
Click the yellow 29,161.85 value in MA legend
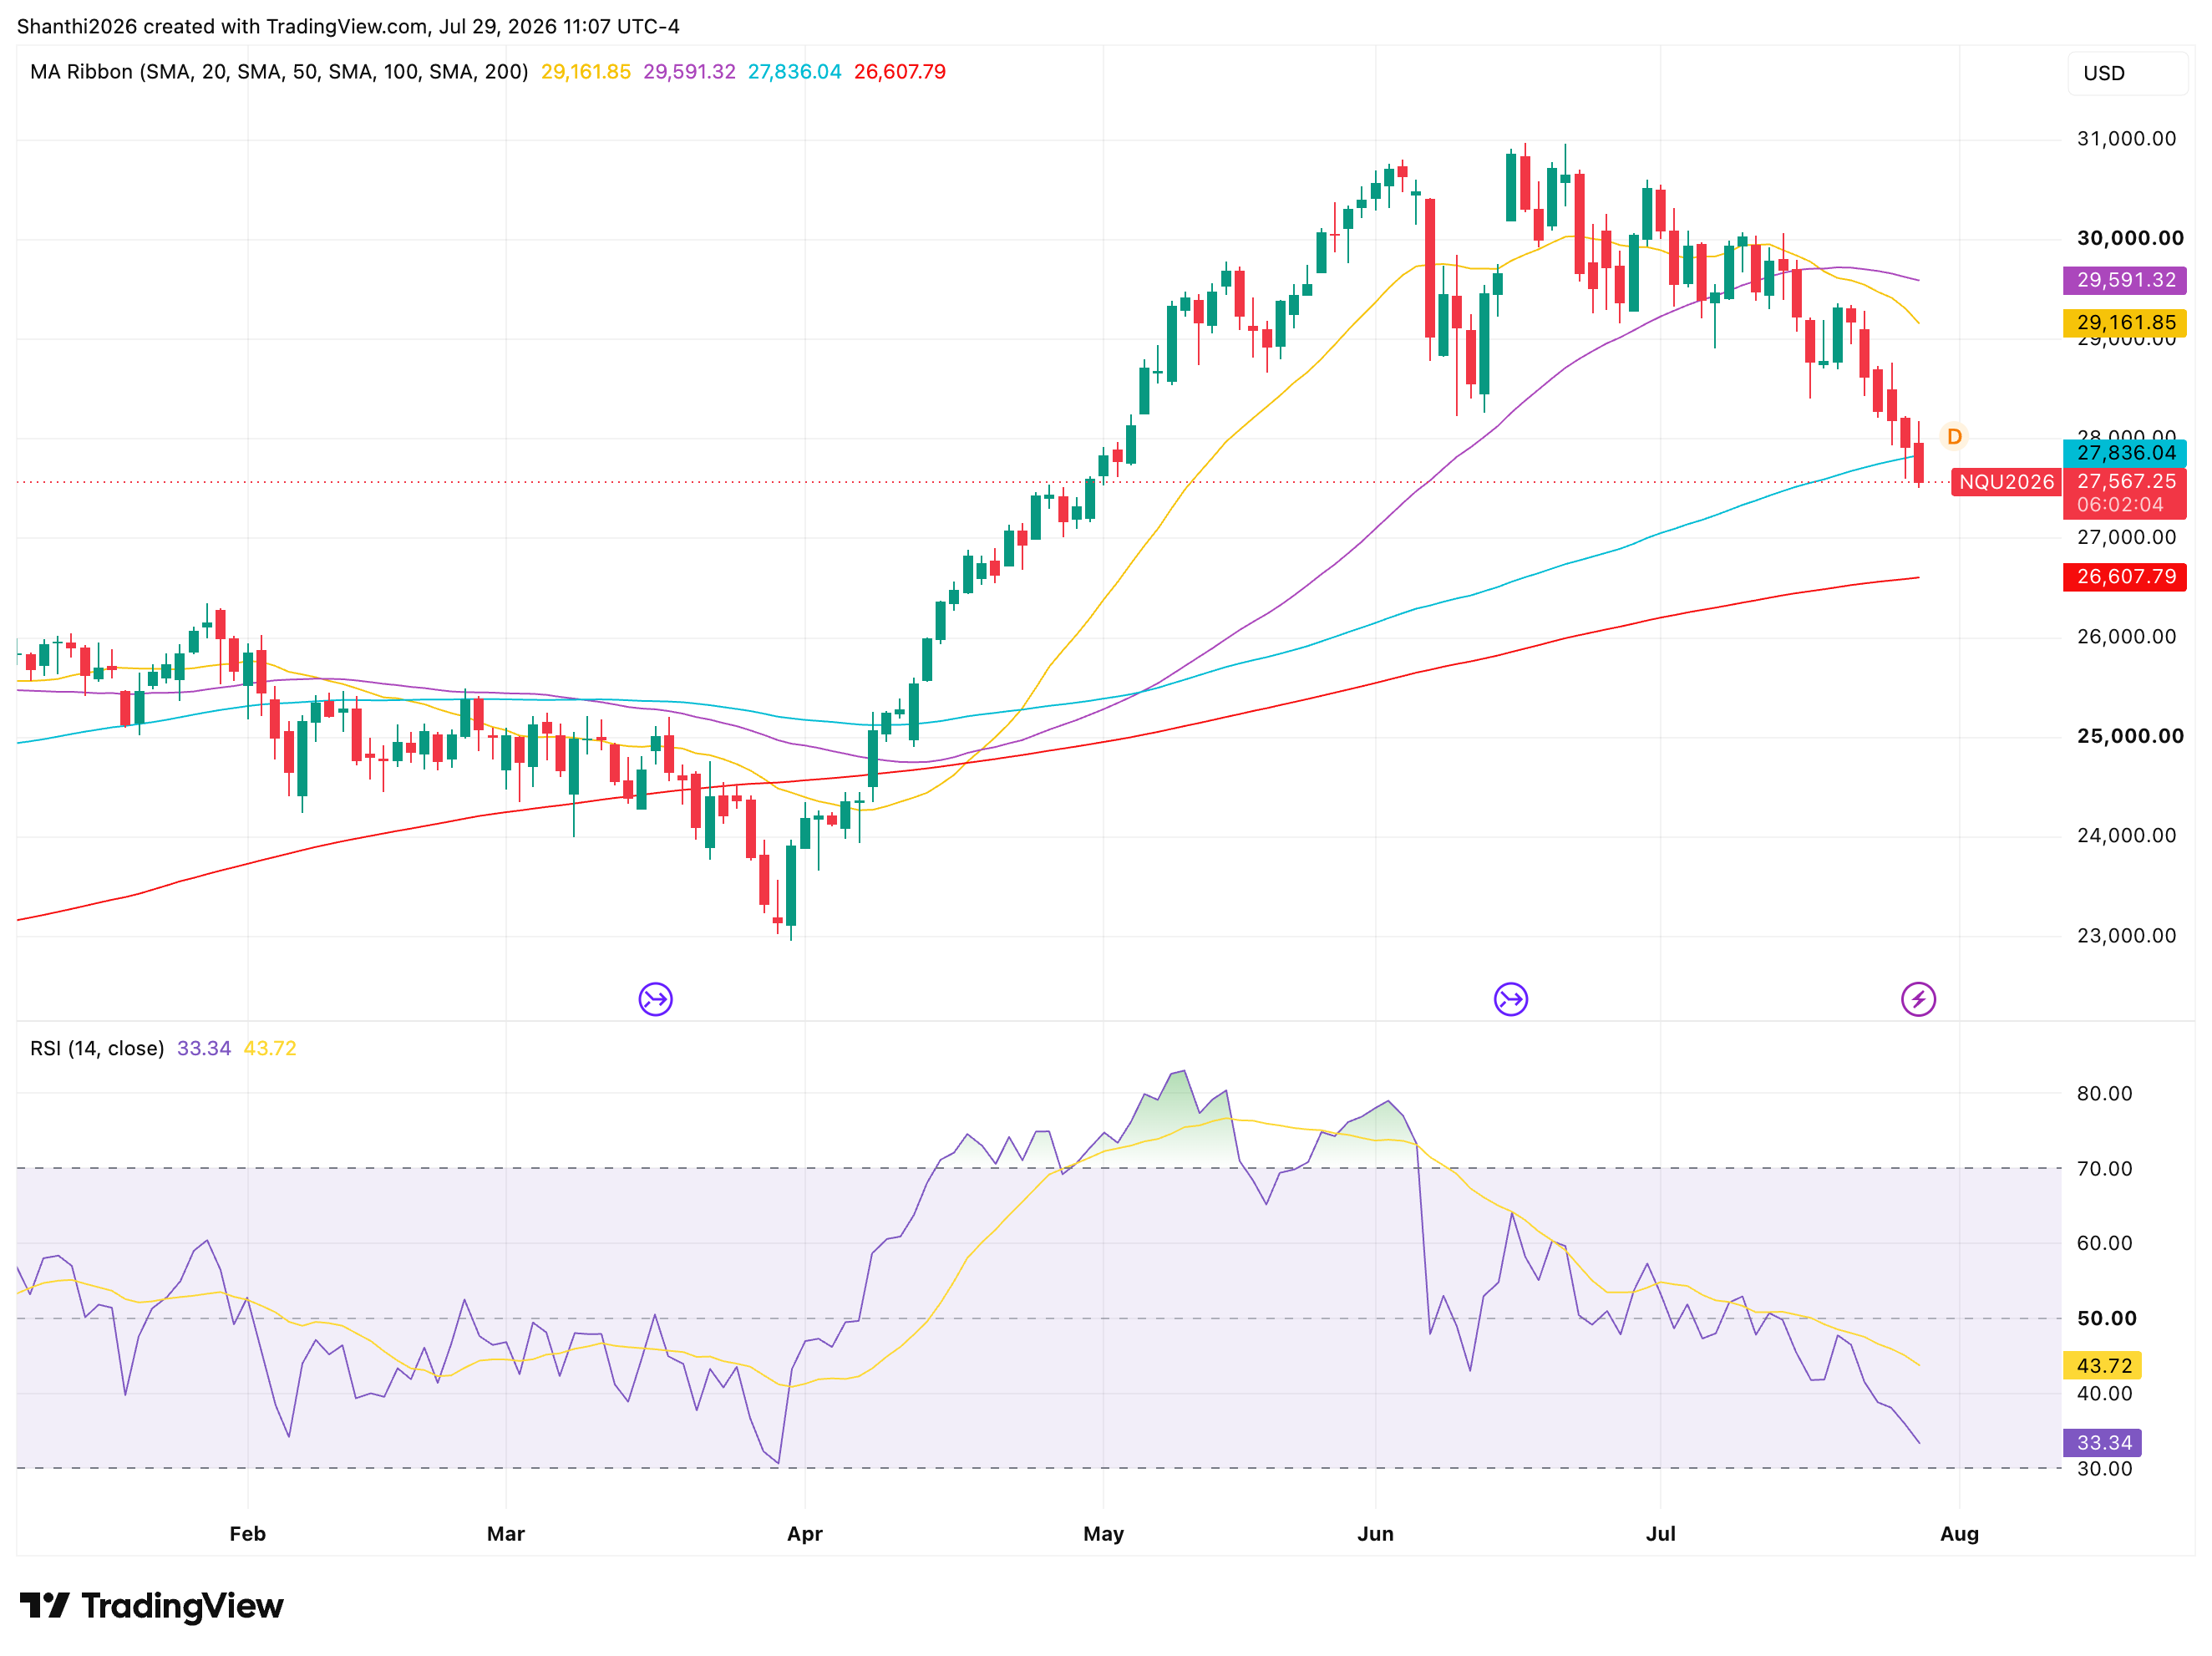pyautogui.click(x=585, y=72)
